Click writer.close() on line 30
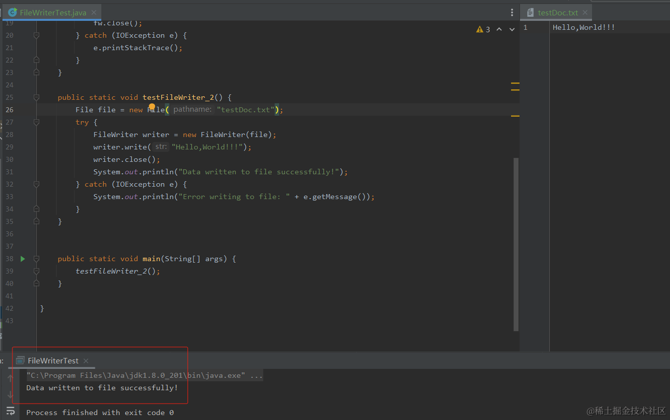The width and height of the screenshot is (670, 420). (127, 159)
